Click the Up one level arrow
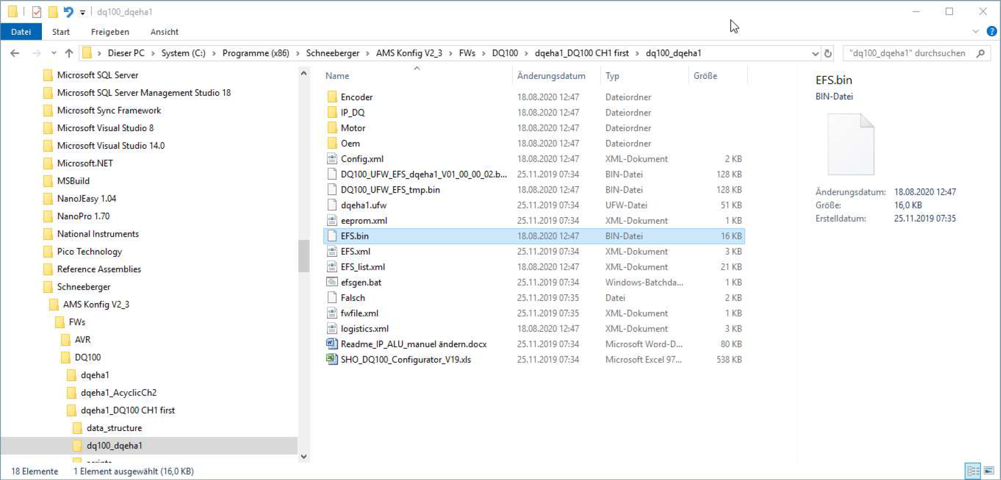The height and width of the screenshot is (480, 1001). point(69,53)
